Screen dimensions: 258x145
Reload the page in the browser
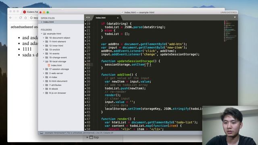point(21,18)
